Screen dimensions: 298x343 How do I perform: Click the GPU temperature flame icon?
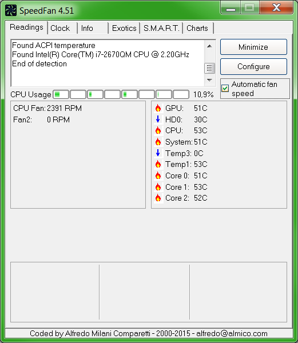pos(158,108)
